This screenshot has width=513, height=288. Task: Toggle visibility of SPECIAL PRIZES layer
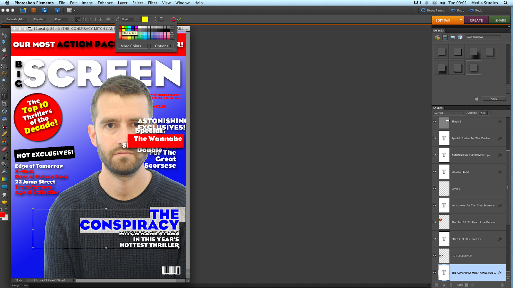[435, 172]
